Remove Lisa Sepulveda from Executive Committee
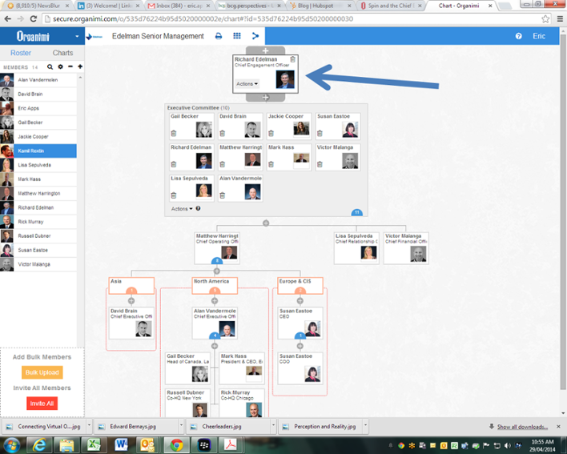567x454 pixels. 174,195
